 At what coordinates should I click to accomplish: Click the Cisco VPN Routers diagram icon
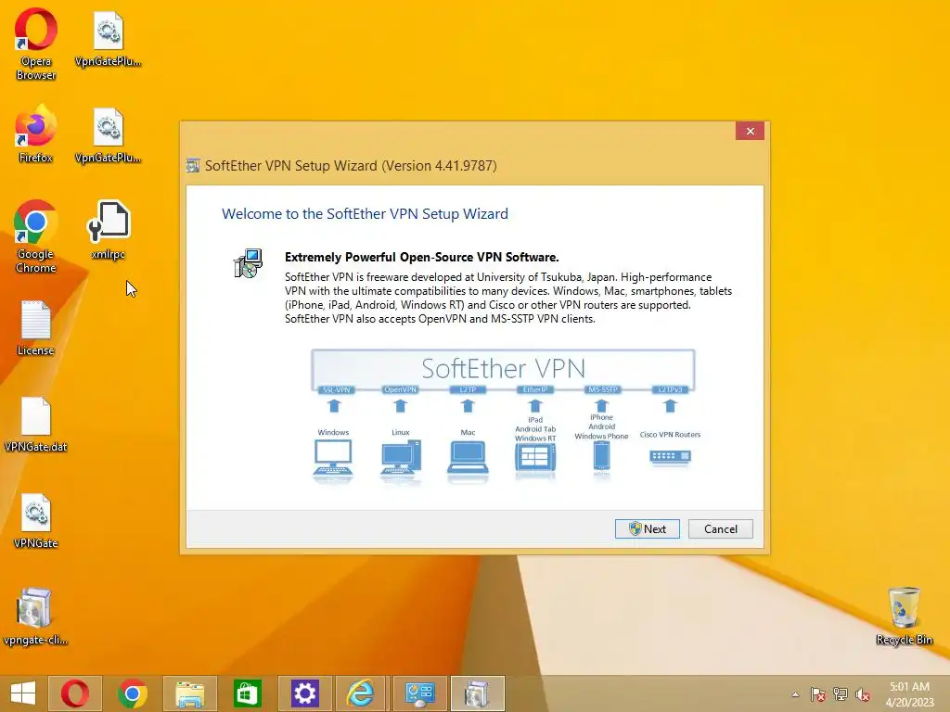[x=670, y=456]
